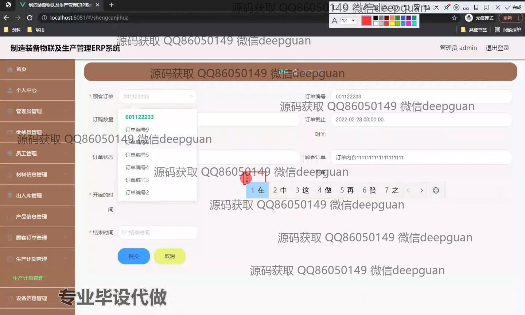525x315 pixels.
Task: Expand 顾客订单管理 sidebar chevron
Action: (66, 237)
